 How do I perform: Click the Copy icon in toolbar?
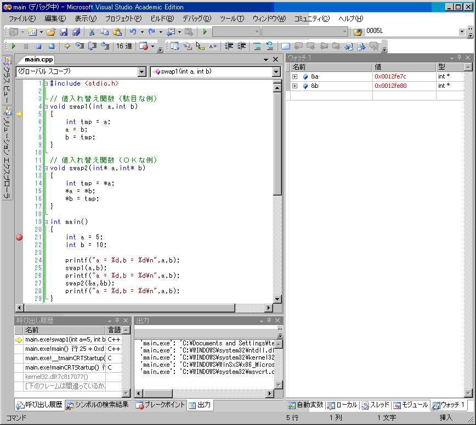(104, 32)
